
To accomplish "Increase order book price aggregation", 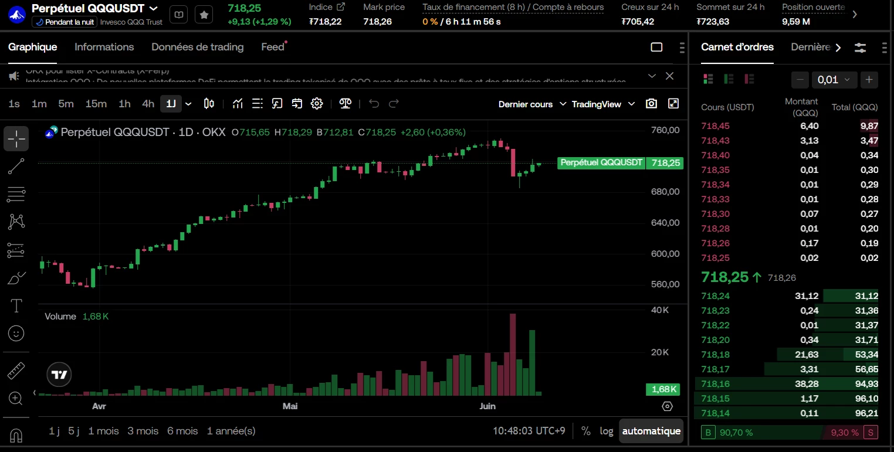I will pos(869,80).
